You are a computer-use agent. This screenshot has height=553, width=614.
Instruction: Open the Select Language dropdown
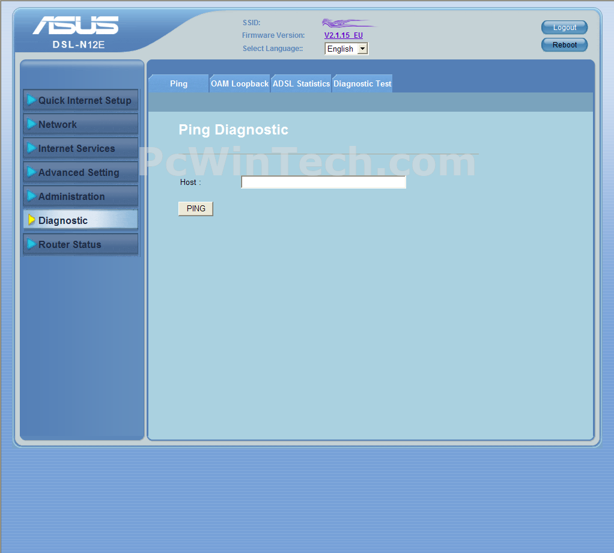346,49
